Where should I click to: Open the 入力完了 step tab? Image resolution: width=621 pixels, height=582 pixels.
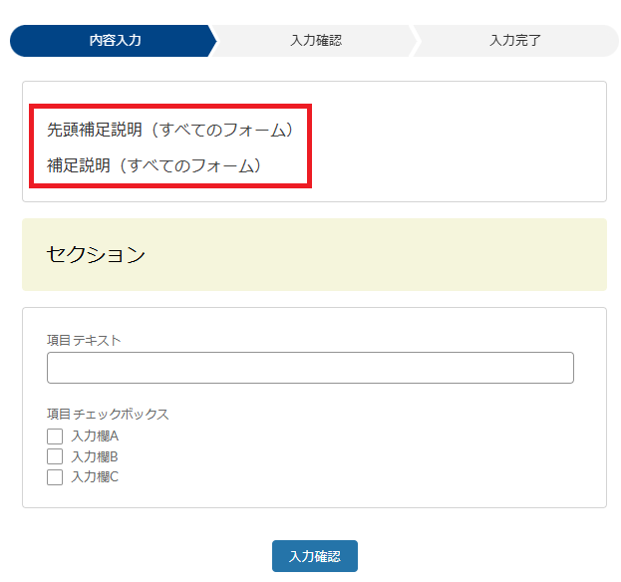[515, 41]
